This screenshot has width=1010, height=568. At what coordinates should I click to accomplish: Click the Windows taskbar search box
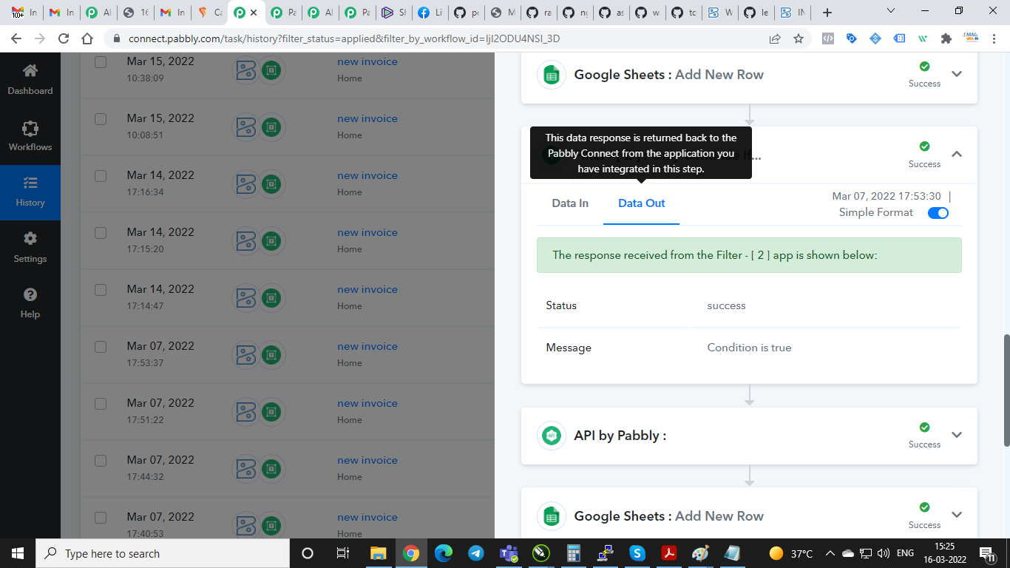click(x=163, y=553)
